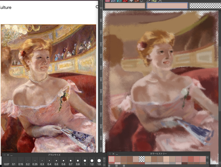Click the カラーヒストリー panel title
This screenshot has width=221, height=167.
pos(158,154)
